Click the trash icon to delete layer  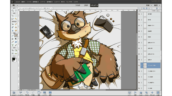157,8
